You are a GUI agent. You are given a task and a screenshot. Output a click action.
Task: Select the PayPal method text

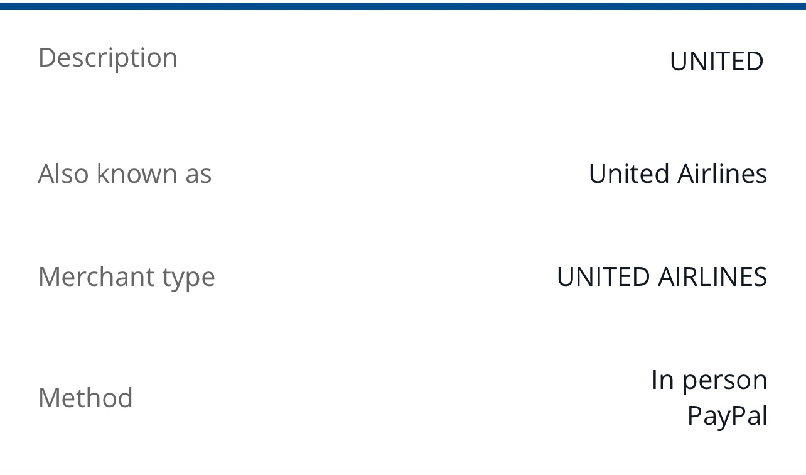(728, 416)
